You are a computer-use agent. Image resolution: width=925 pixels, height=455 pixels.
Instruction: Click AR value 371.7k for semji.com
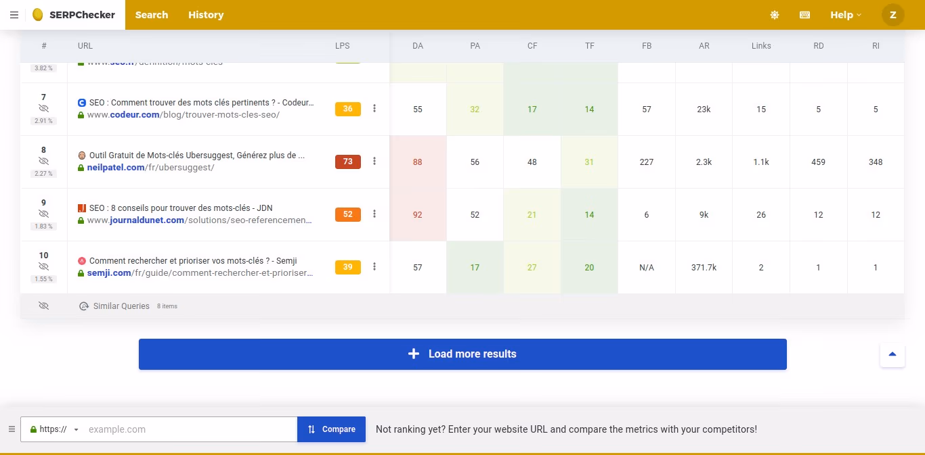[x=704, y=268]
